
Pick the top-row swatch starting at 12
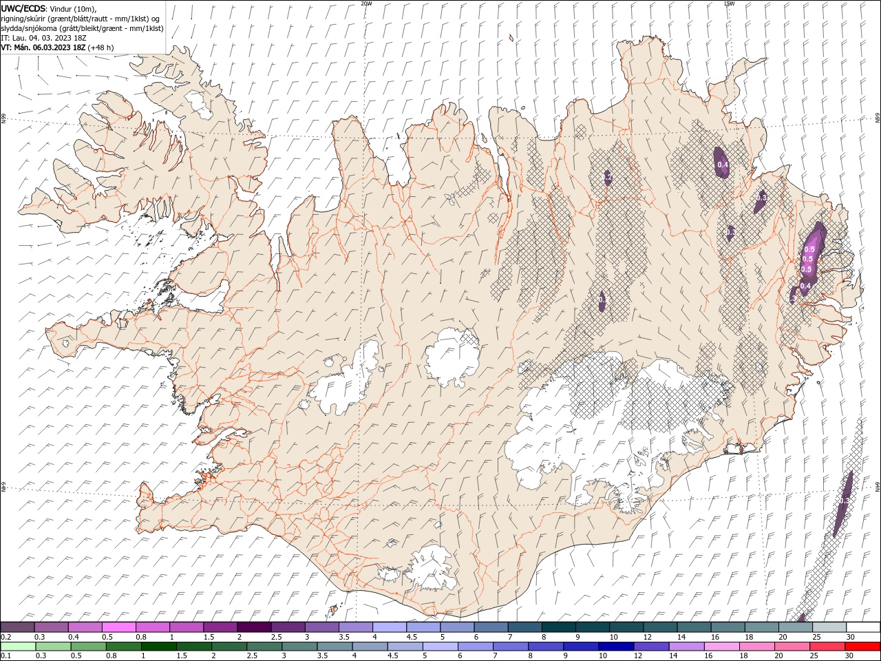[x=660, y=627]
